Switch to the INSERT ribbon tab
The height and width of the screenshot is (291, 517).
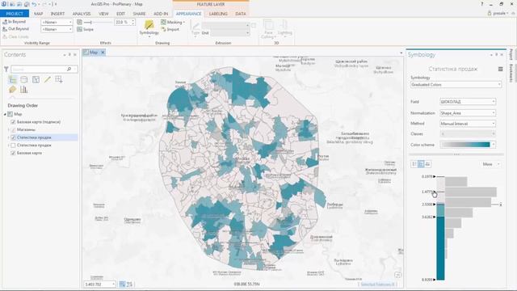(57, 14)
